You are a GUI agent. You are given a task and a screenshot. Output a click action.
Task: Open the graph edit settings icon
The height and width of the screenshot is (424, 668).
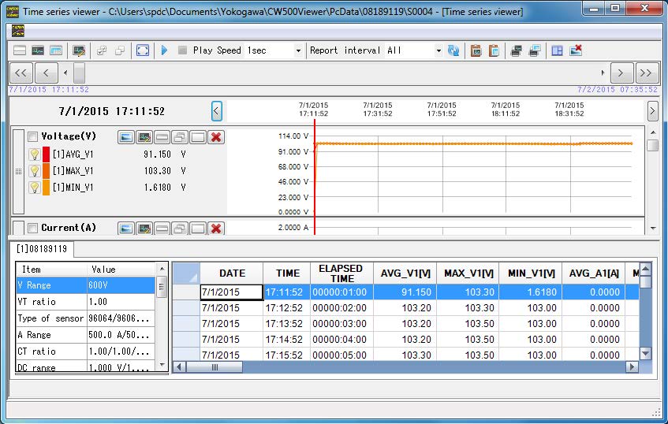pyautogui.click(x=79, y=50)
